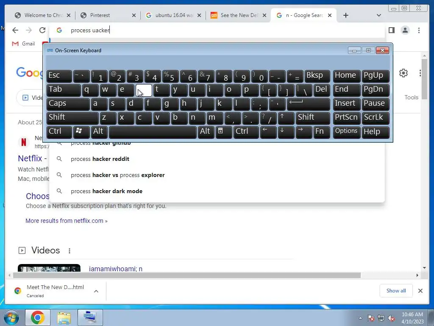
Task: Click the Tab key on keyboard
Action: tap(64, 90)
